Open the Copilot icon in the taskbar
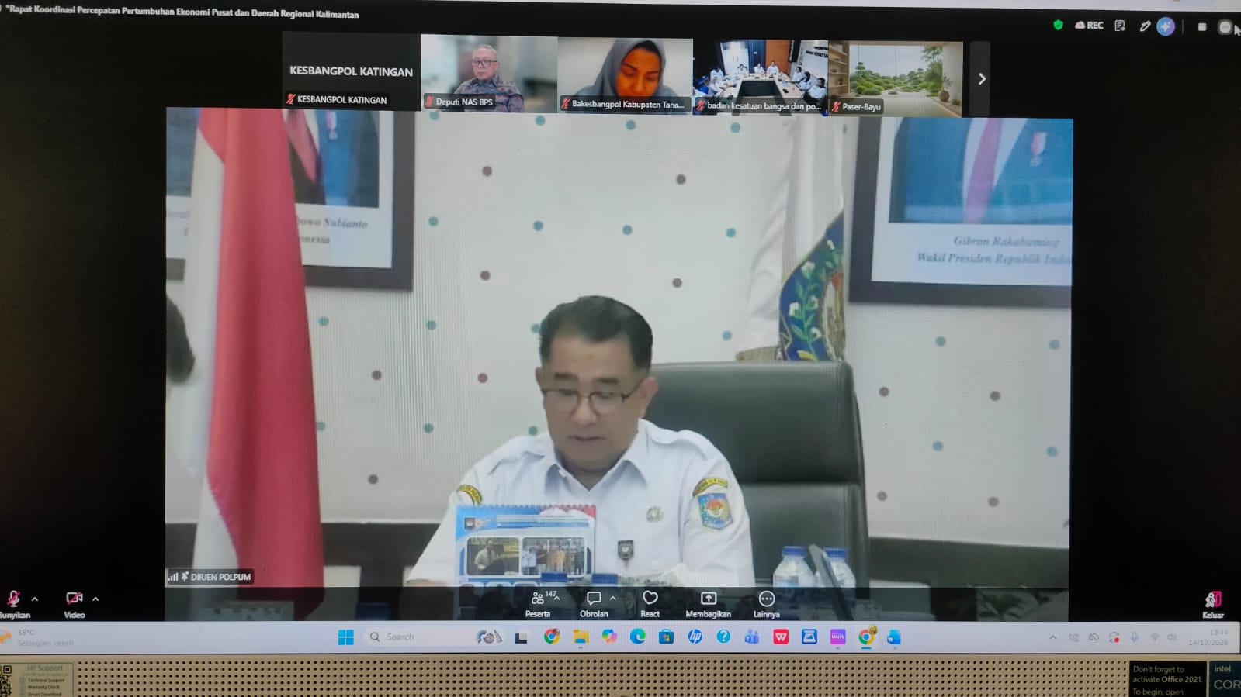This screenshot has height=697, width=1241. [609, 637]
